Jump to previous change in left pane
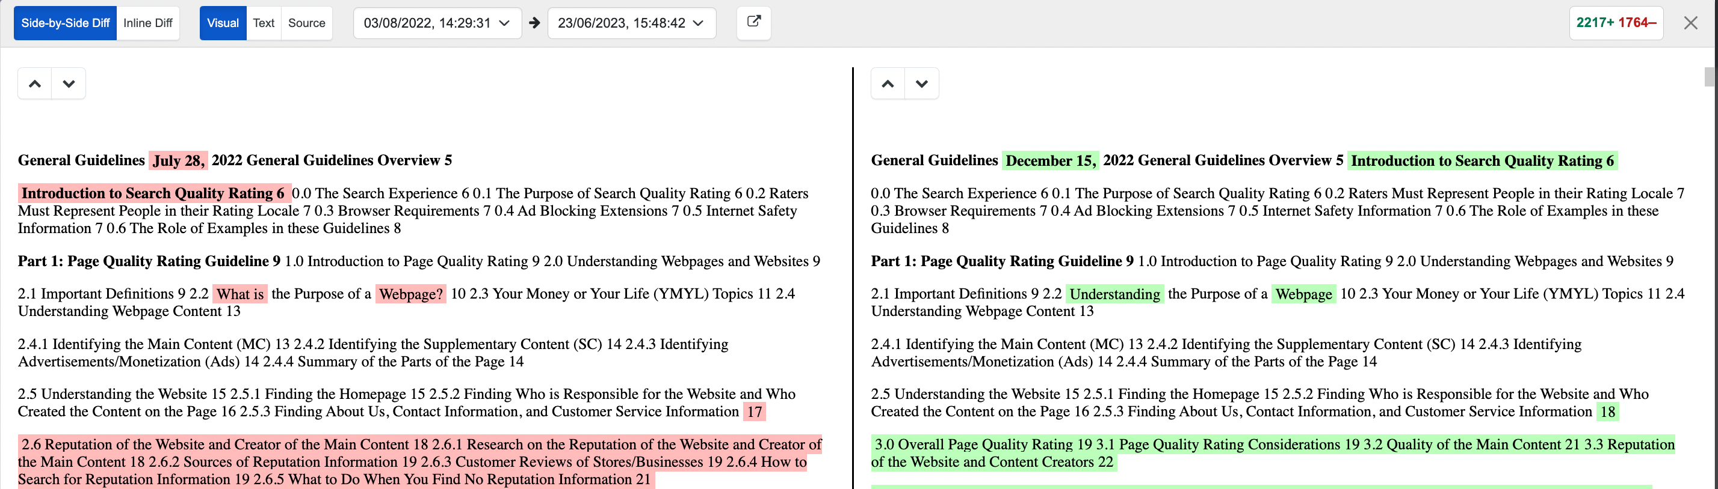Viewport: 1718px width, 489px height. tap(35, 84)
